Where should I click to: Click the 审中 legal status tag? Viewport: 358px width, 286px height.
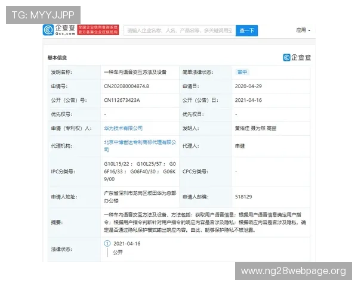click(242, 72)
